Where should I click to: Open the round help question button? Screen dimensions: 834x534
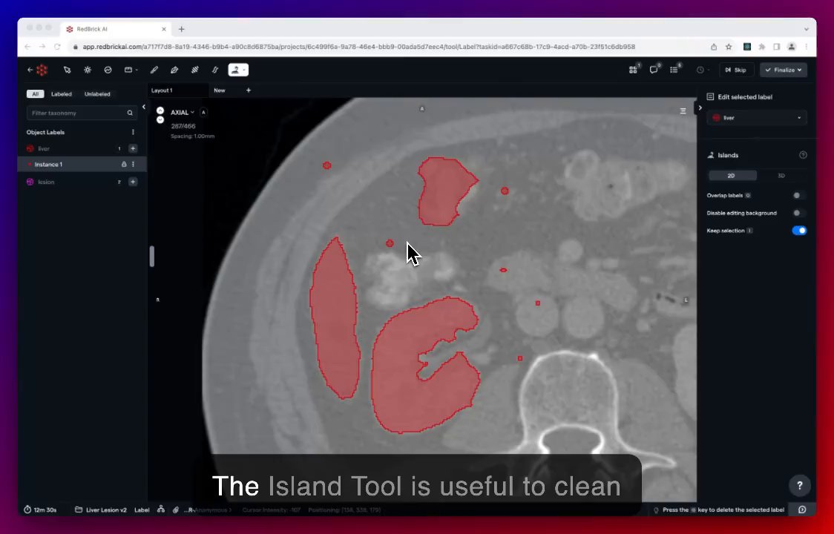coord(799,485)
